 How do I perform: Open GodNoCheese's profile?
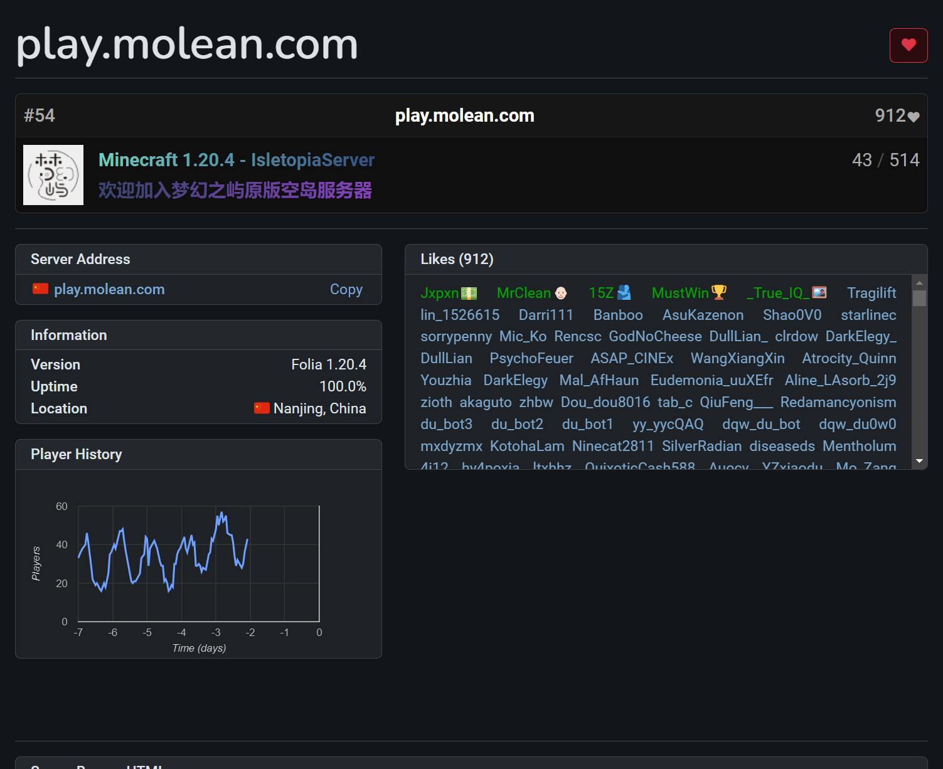click(x=655, y=336)
